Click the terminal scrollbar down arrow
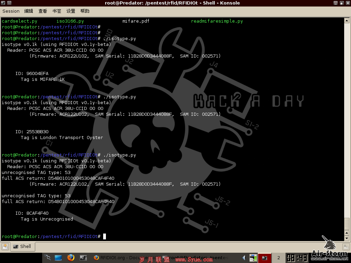Viewport: 351px width, 263px height. click(347, 238)
